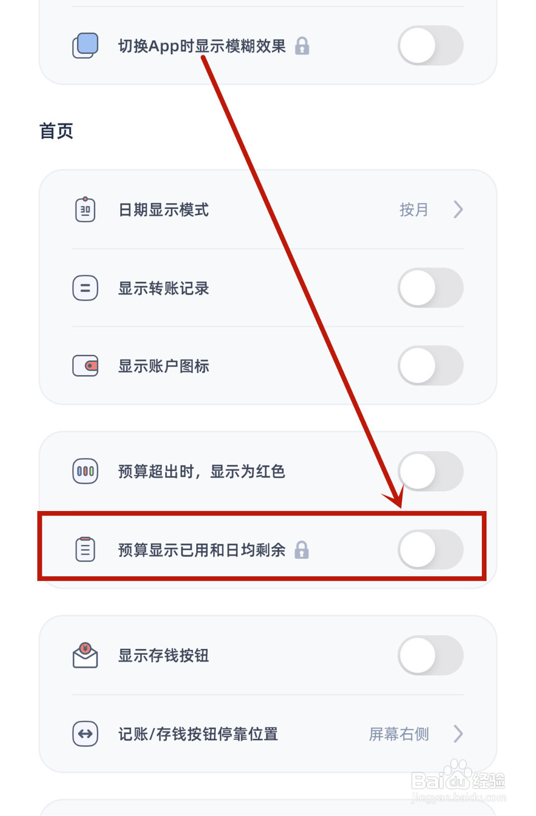The image size is (536, 816).
Task: Turn on the 显示账户图标 switch
Action: (430, 366)
